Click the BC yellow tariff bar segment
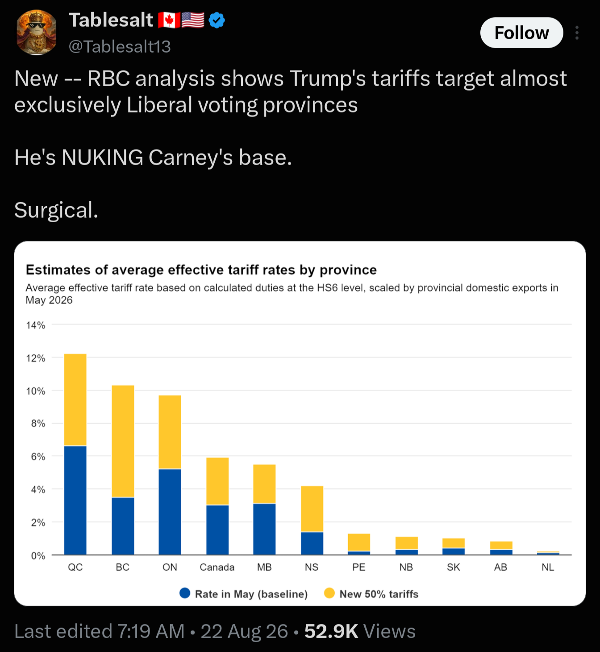600x652 pixels. pyautogui.click(x=123, y=441)
